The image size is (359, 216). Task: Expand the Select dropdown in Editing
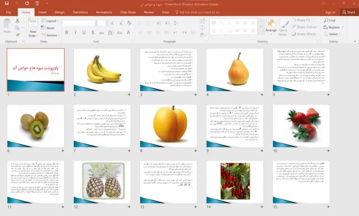332,34
